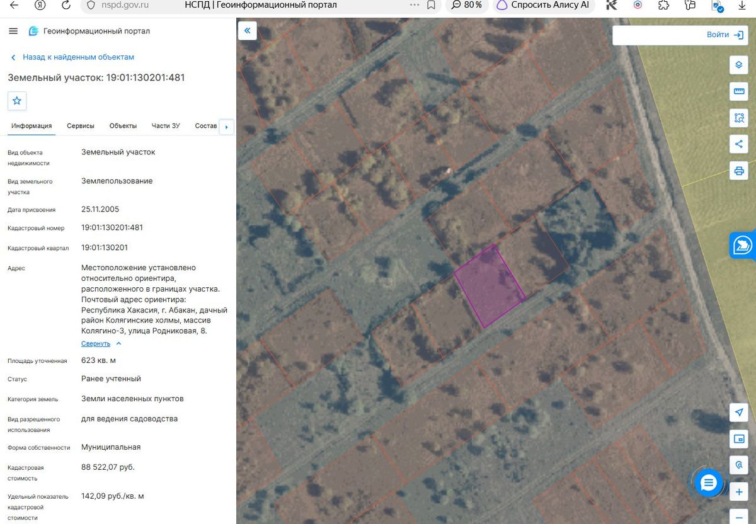The width and height of the screenshot is (756, 524).
Task: Switch to the Сервисы tab
Action: click(x=81, y=126)
